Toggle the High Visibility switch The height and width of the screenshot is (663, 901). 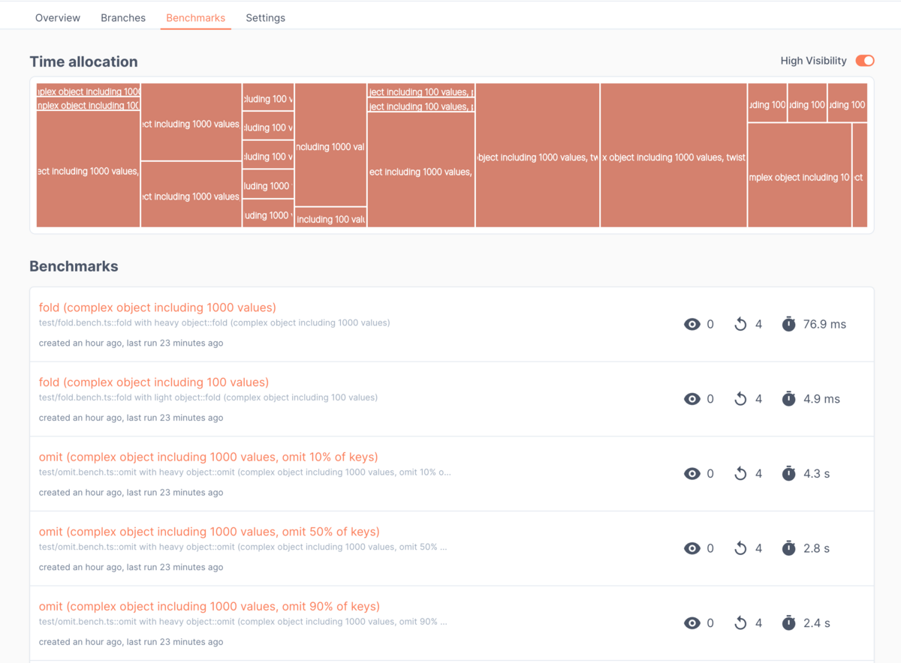coord(865,61)
